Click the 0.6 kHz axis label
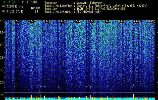 tap(2, 95)
